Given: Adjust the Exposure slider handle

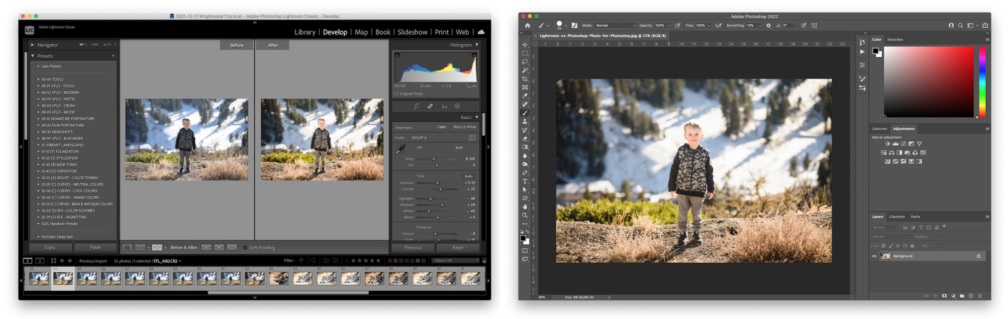Looking at the screenshot, I should (438, 183).
